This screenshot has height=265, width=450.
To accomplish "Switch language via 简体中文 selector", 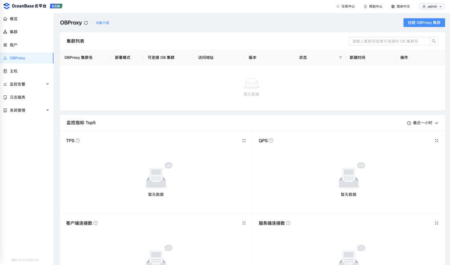I will point(400,6).
